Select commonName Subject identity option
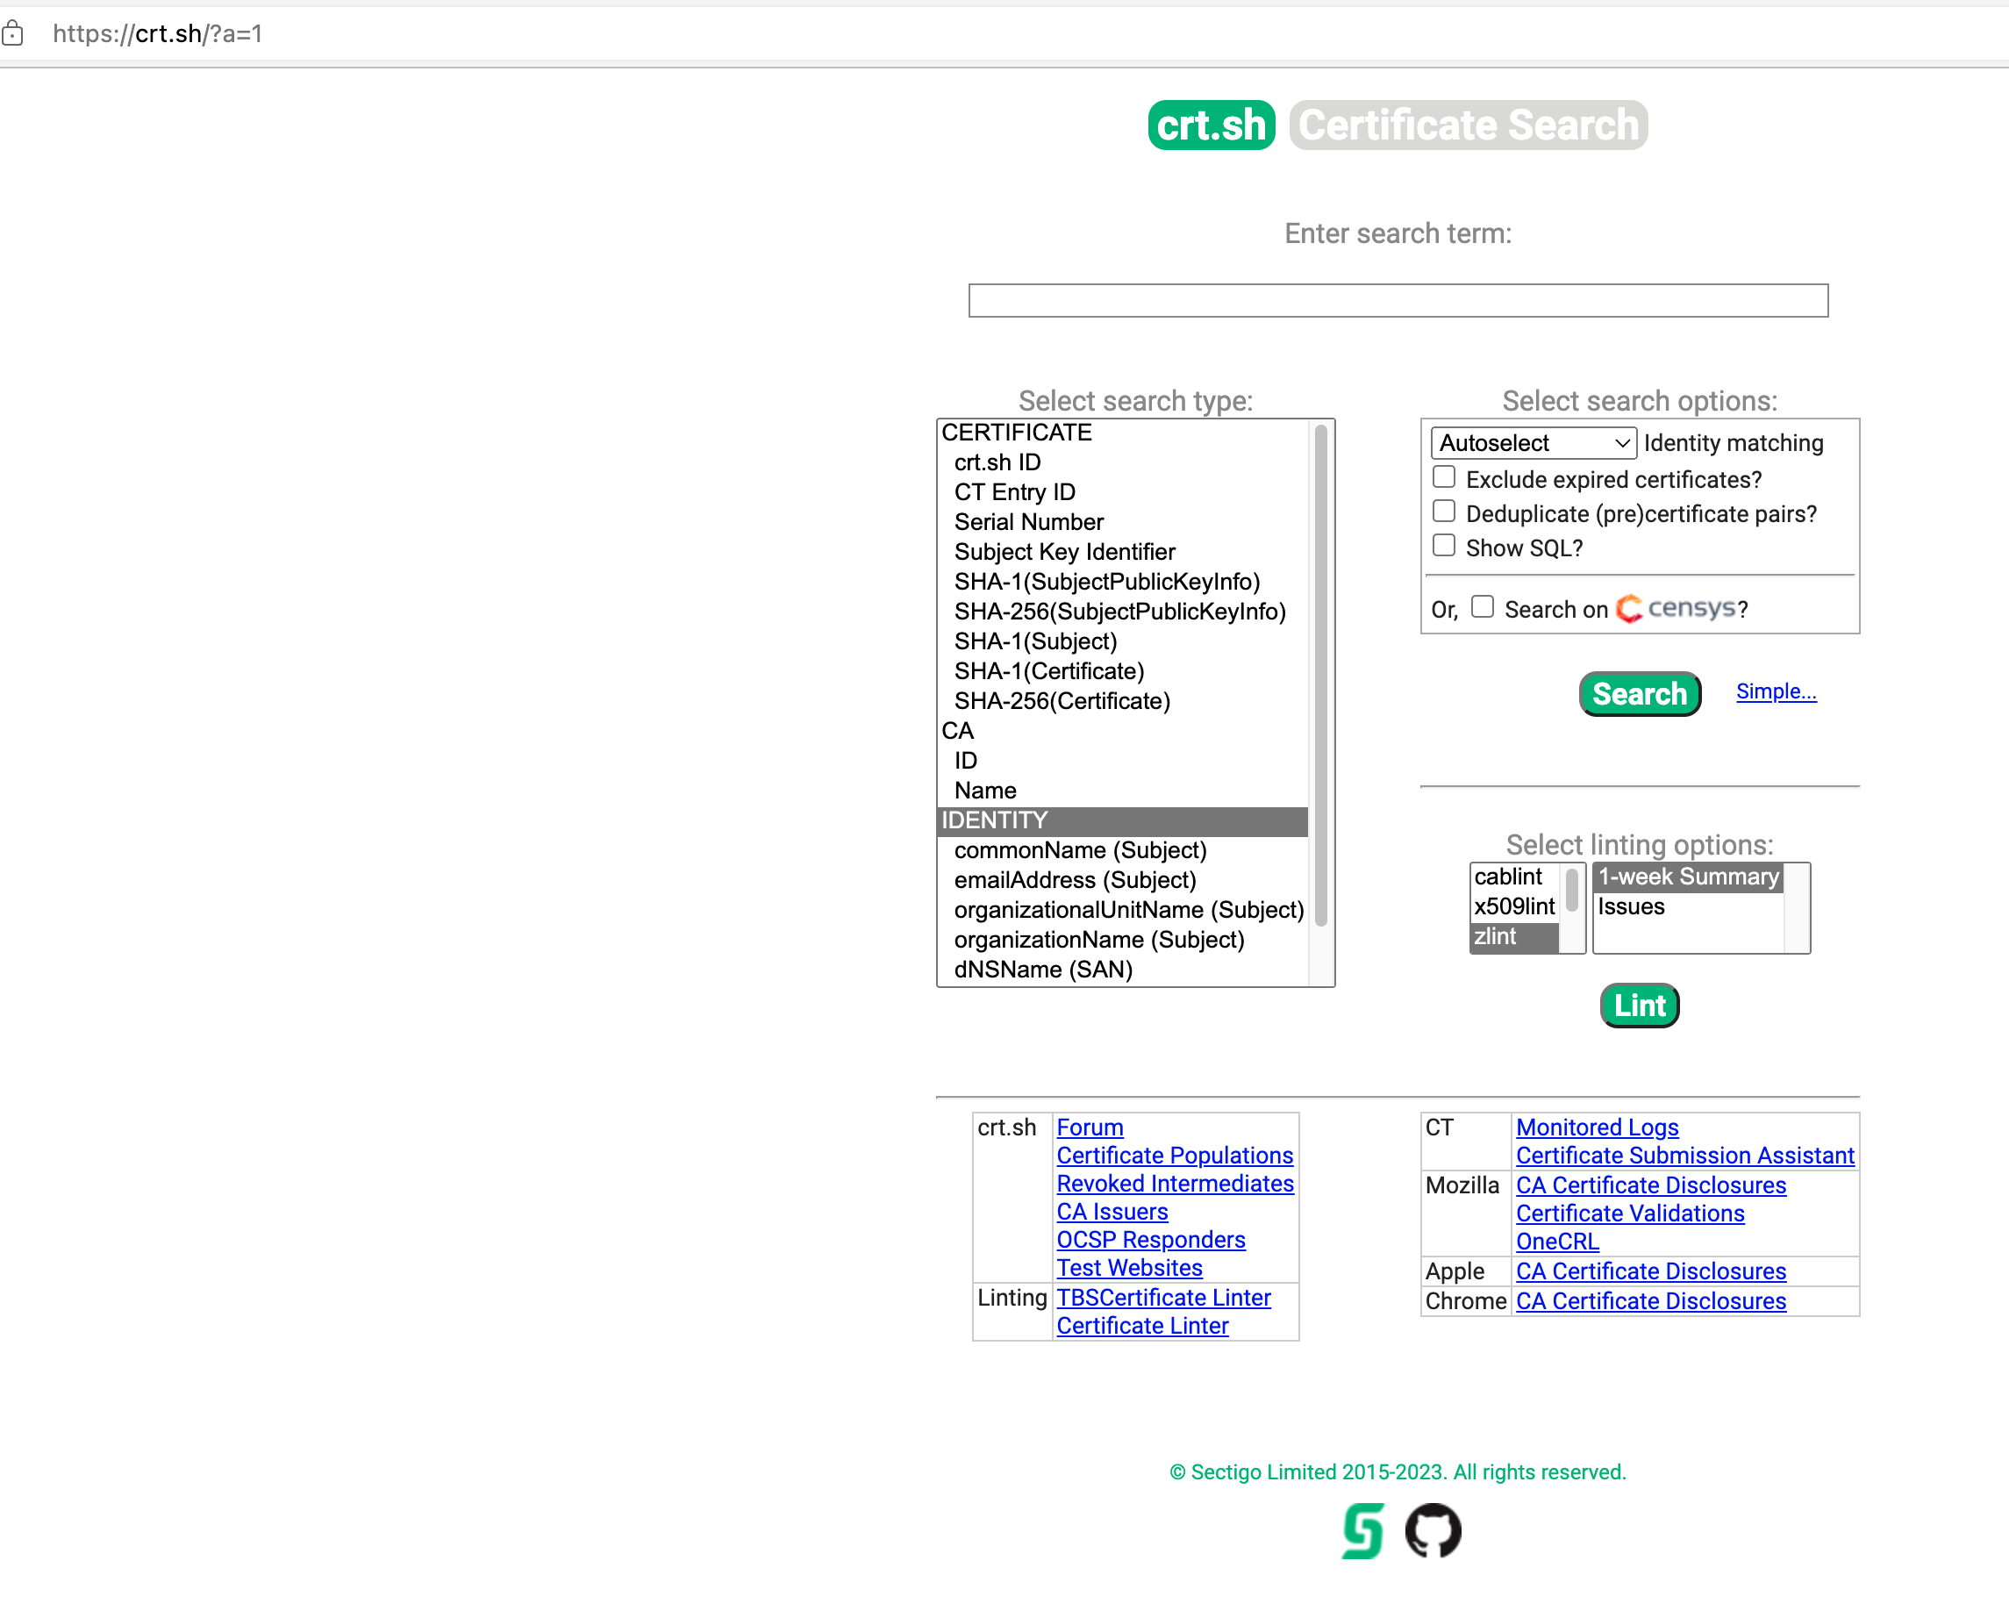This screenshot has width=2009, height=1618. pos(1081,850)
